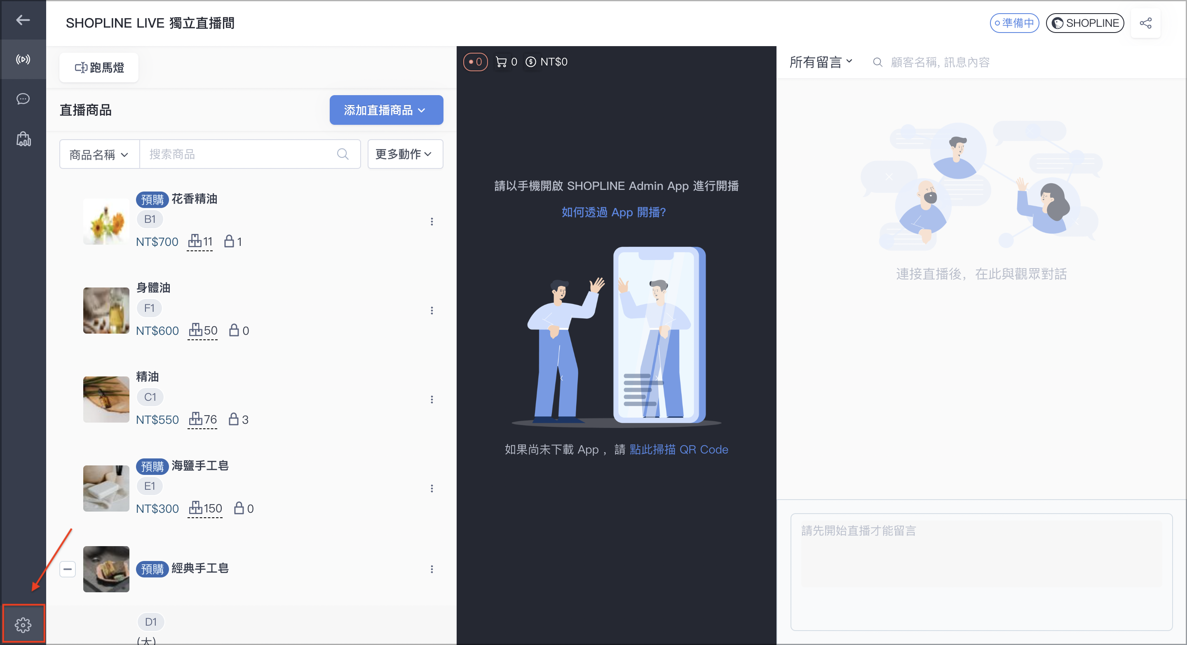The image size is (1187, 645).
Task: Collapse 經典手工皂 variants with minus toggle
Action: (67, 569)
